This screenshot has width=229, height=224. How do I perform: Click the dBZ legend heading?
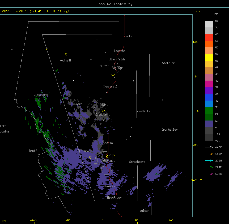click(x=215, y=14)
